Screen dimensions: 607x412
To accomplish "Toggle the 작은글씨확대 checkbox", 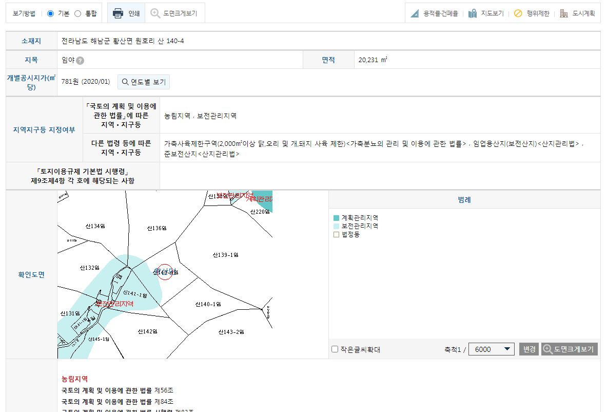I will click(x=335, y=349).
